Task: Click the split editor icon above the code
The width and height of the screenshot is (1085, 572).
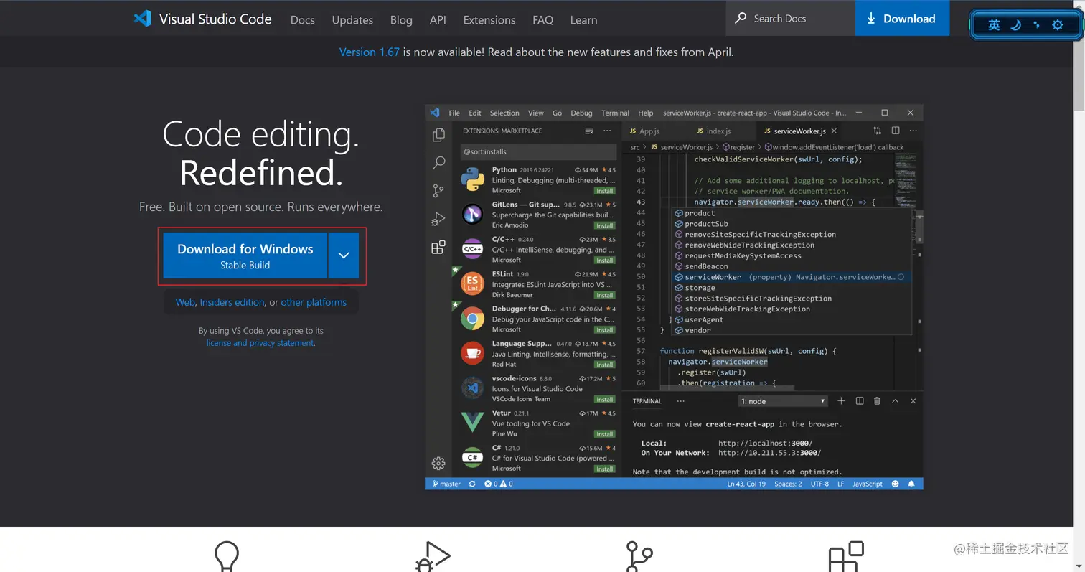Action: (896, 131)
